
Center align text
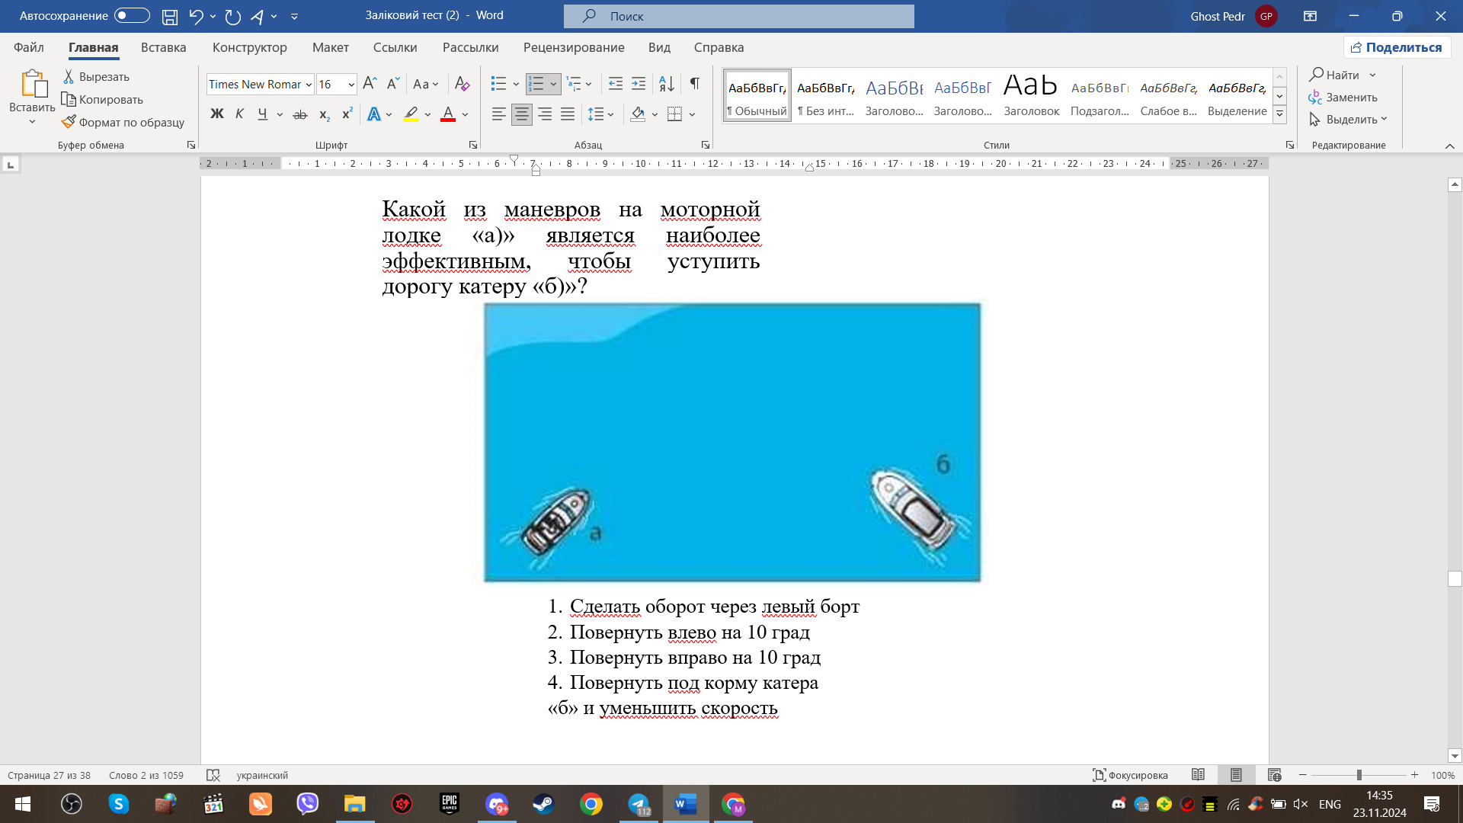coord(522,114)
